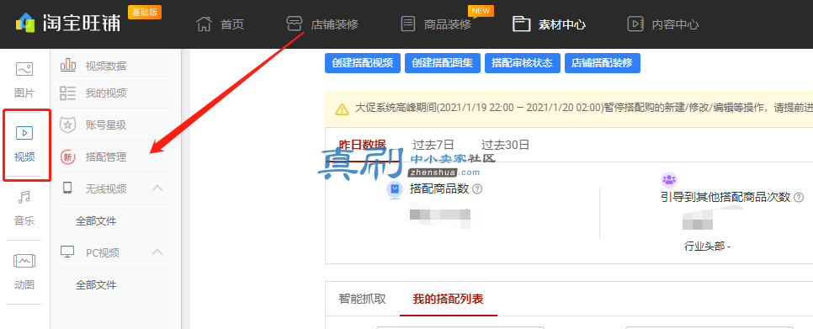The height and width of the screenshot is (329, 813).
Task: Click the NEW badge above 商品装修
Action: (x=481, y=11)
